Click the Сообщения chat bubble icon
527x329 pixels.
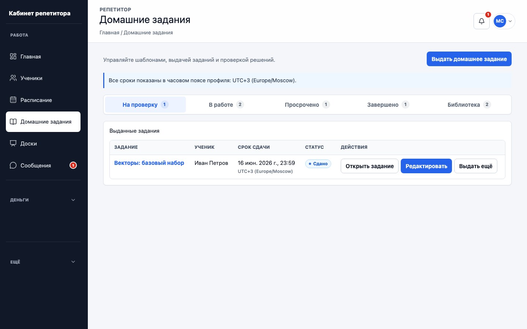[13, 165]
